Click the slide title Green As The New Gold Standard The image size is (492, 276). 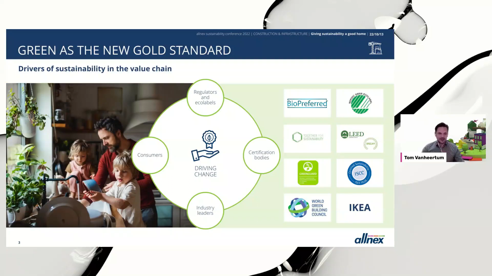point(124,50)
